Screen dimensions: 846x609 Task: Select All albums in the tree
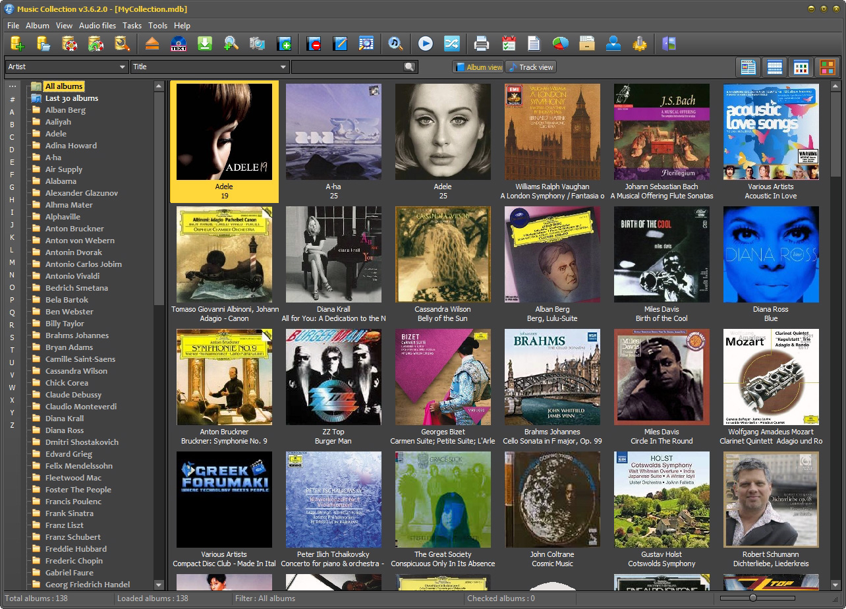(x=64, y=86)
